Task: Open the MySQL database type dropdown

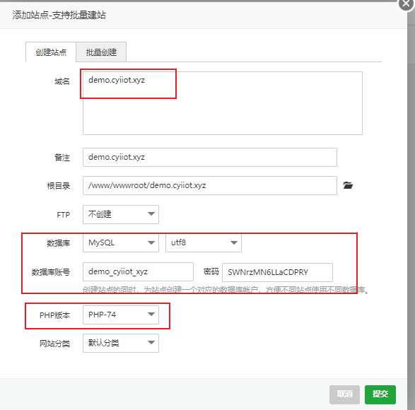Action: 121,242
